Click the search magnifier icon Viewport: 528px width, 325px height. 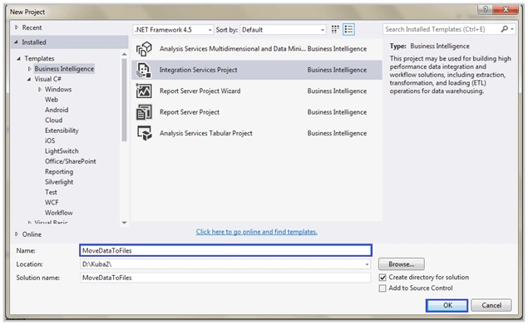(504, 29)
